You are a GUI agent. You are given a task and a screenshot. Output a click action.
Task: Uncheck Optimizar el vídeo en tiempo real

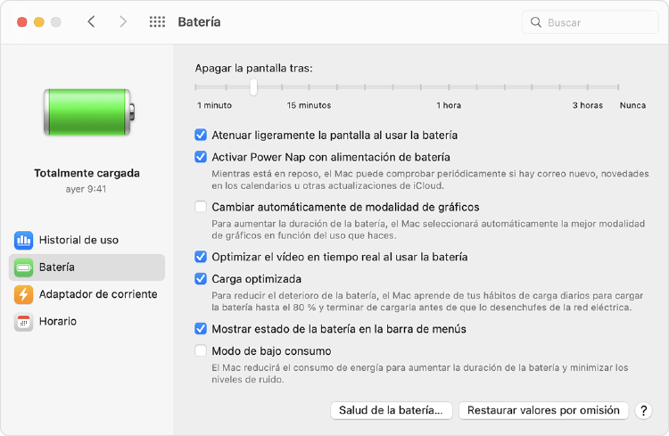(201, 257)
